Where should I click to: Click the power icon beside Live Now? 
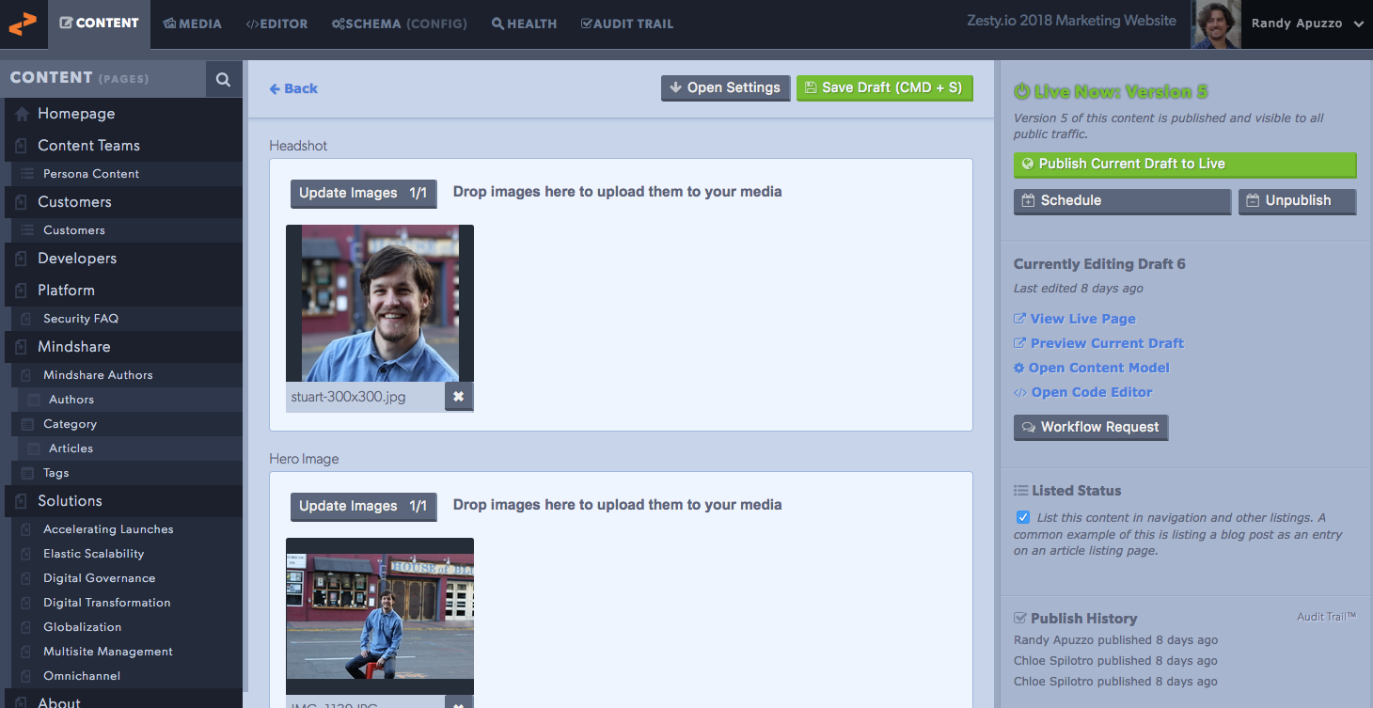(x=1021, y=91)
